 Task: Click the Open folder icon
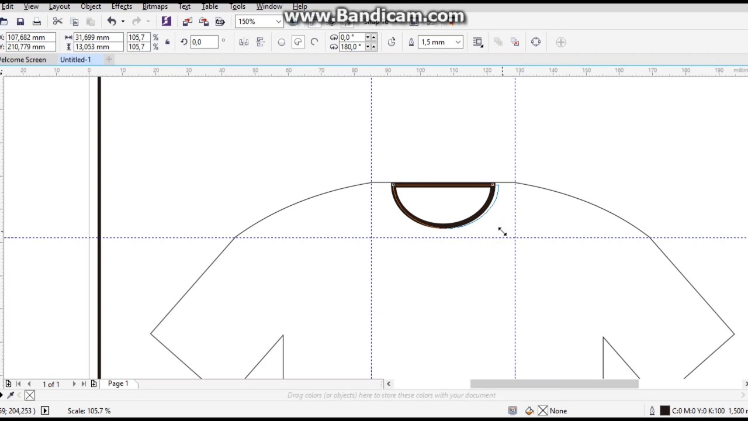[x=4, y=22]
